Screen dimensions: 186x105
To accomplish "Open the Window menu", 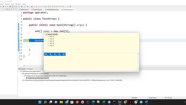I will pyautogui.click(x=18, y=4).
